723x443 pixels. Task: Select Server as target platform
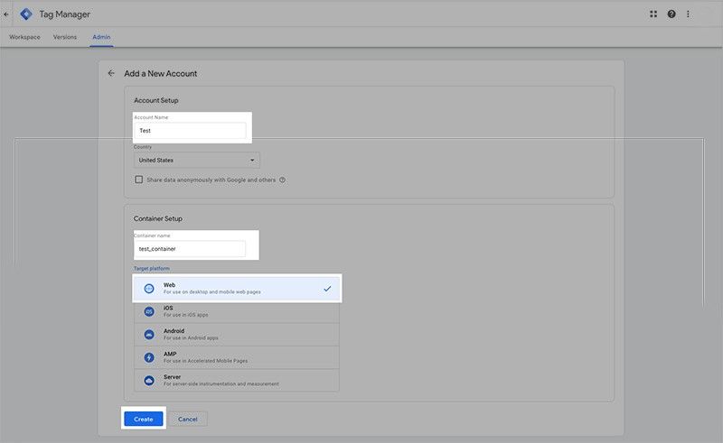237,381
